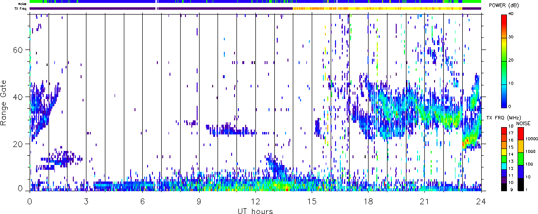This screenshot has height=214, width=538.
Task: Click tick label '9' on UT hours axis
Action: [x=199, y=201]
